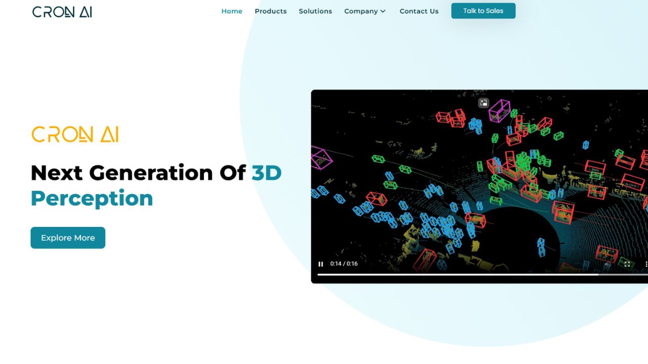
Task: Click the CRON AI logo in the header
Action: [x=62, y=12]
